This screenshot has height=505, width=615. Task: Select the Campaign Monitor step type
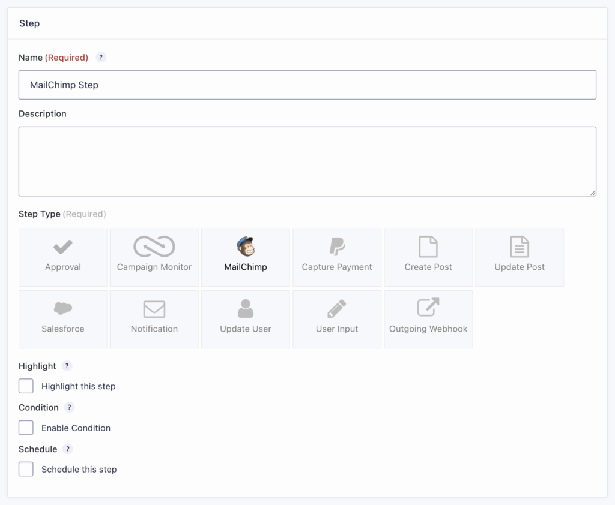click(x=154, y=257)
